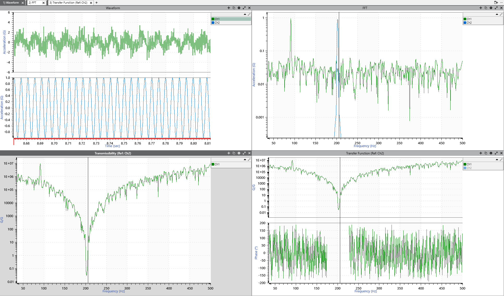Toggle dimmed Ch2 trace in Transfer Function legend
504x296 pixels.
pyautogui.click(x=483, y=168)
